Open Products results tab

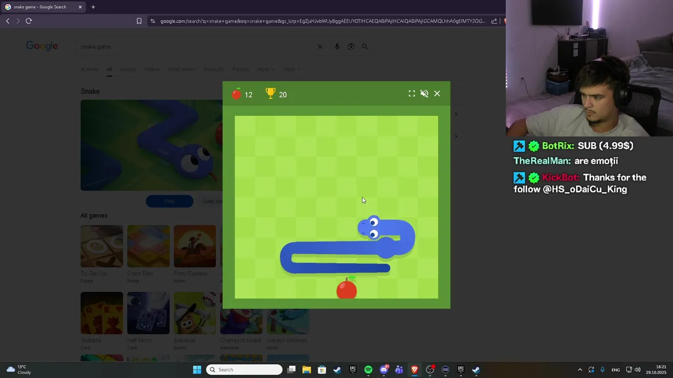click(214, 69)
